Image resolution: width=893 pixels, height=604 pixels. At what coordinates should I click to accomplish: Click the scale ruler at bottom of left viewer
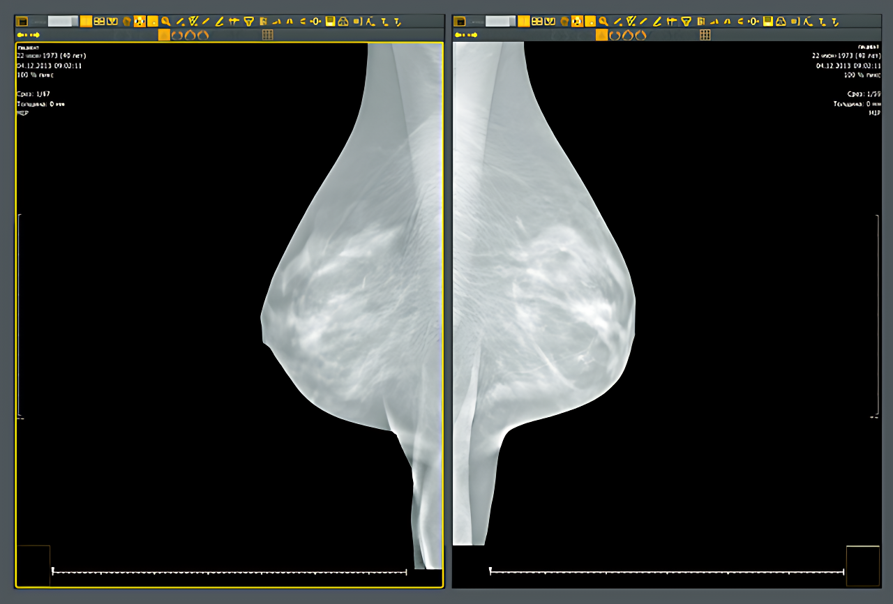point(230,572)
